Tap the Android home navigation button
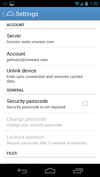 click(x=50, y=171)
